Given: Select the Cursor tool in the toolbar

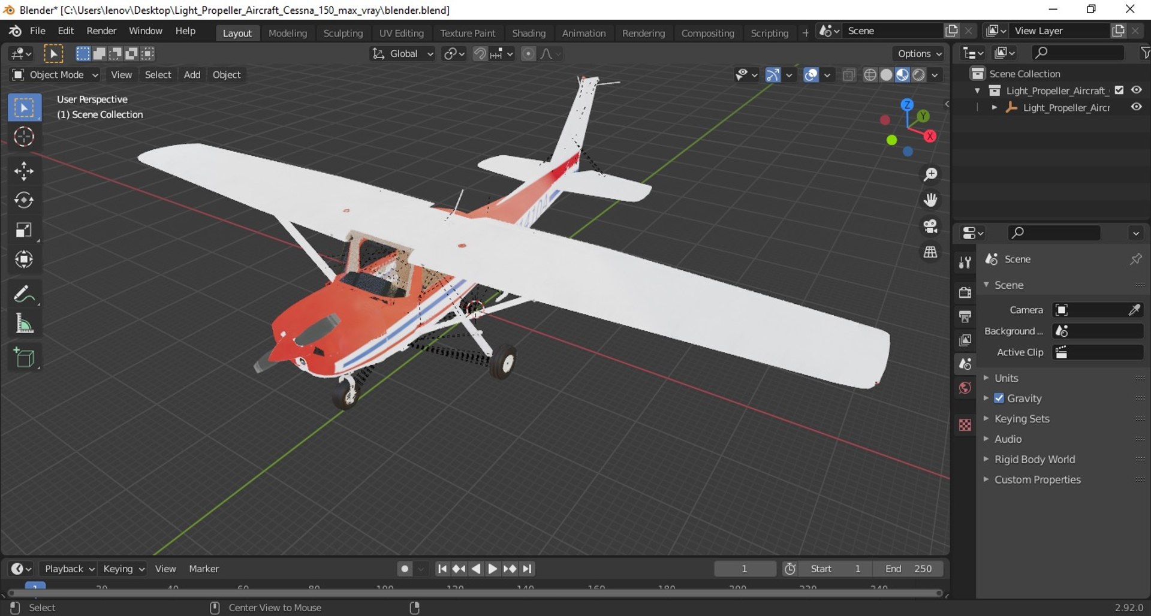Looking at the screenshot, I should (24, 137).
